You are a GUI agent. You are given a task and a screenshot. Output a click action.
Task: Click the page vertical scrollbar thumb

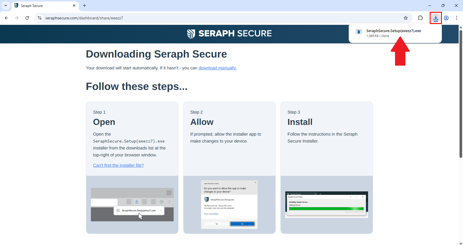[461, 94]
